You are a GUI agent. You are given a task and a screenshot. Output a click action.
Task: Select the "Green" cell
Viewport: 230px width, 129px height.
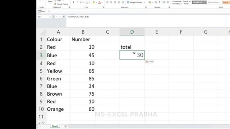click(x=58, y=79)
